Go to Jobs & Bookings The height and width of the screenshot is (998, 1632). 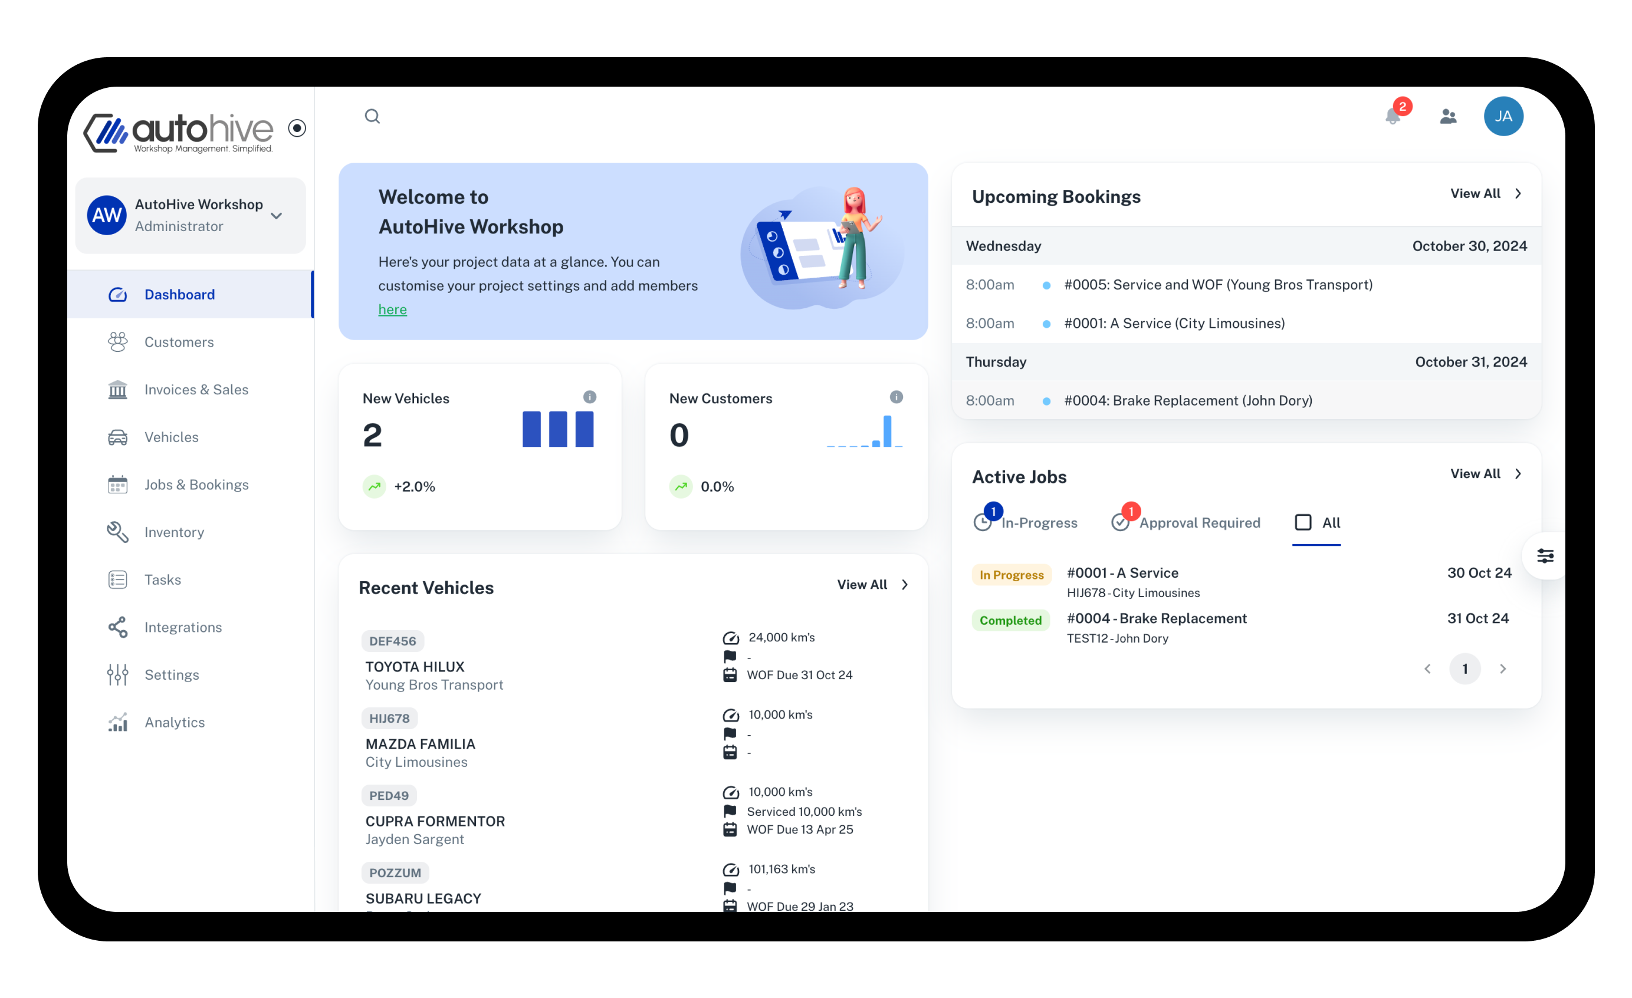click(x=196, y=485)
